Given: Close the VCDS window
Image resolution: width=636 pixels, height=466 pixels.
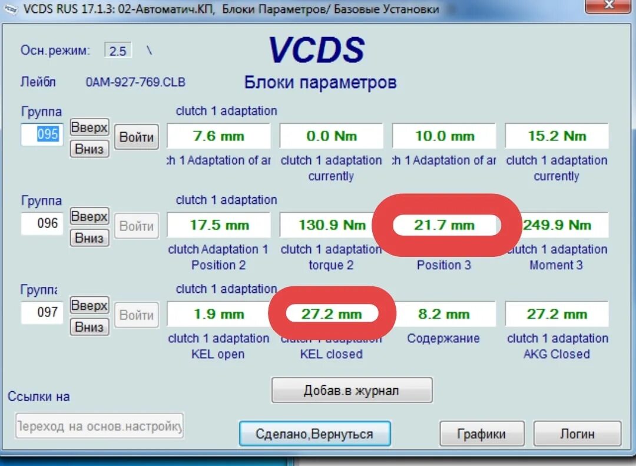Looking at the screenshot, I should [608, 6].
